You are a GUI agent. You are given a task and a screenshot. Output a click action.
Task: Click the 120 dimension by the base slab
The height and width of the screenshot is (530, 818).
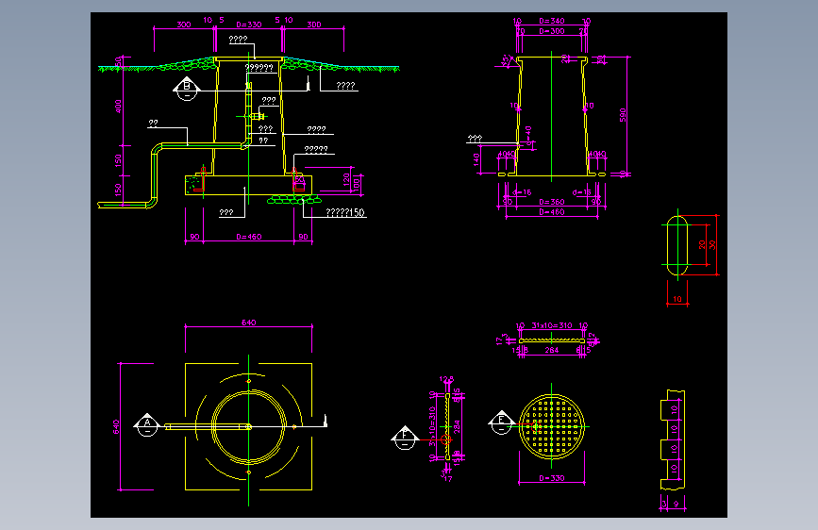(x=346, y=179)
